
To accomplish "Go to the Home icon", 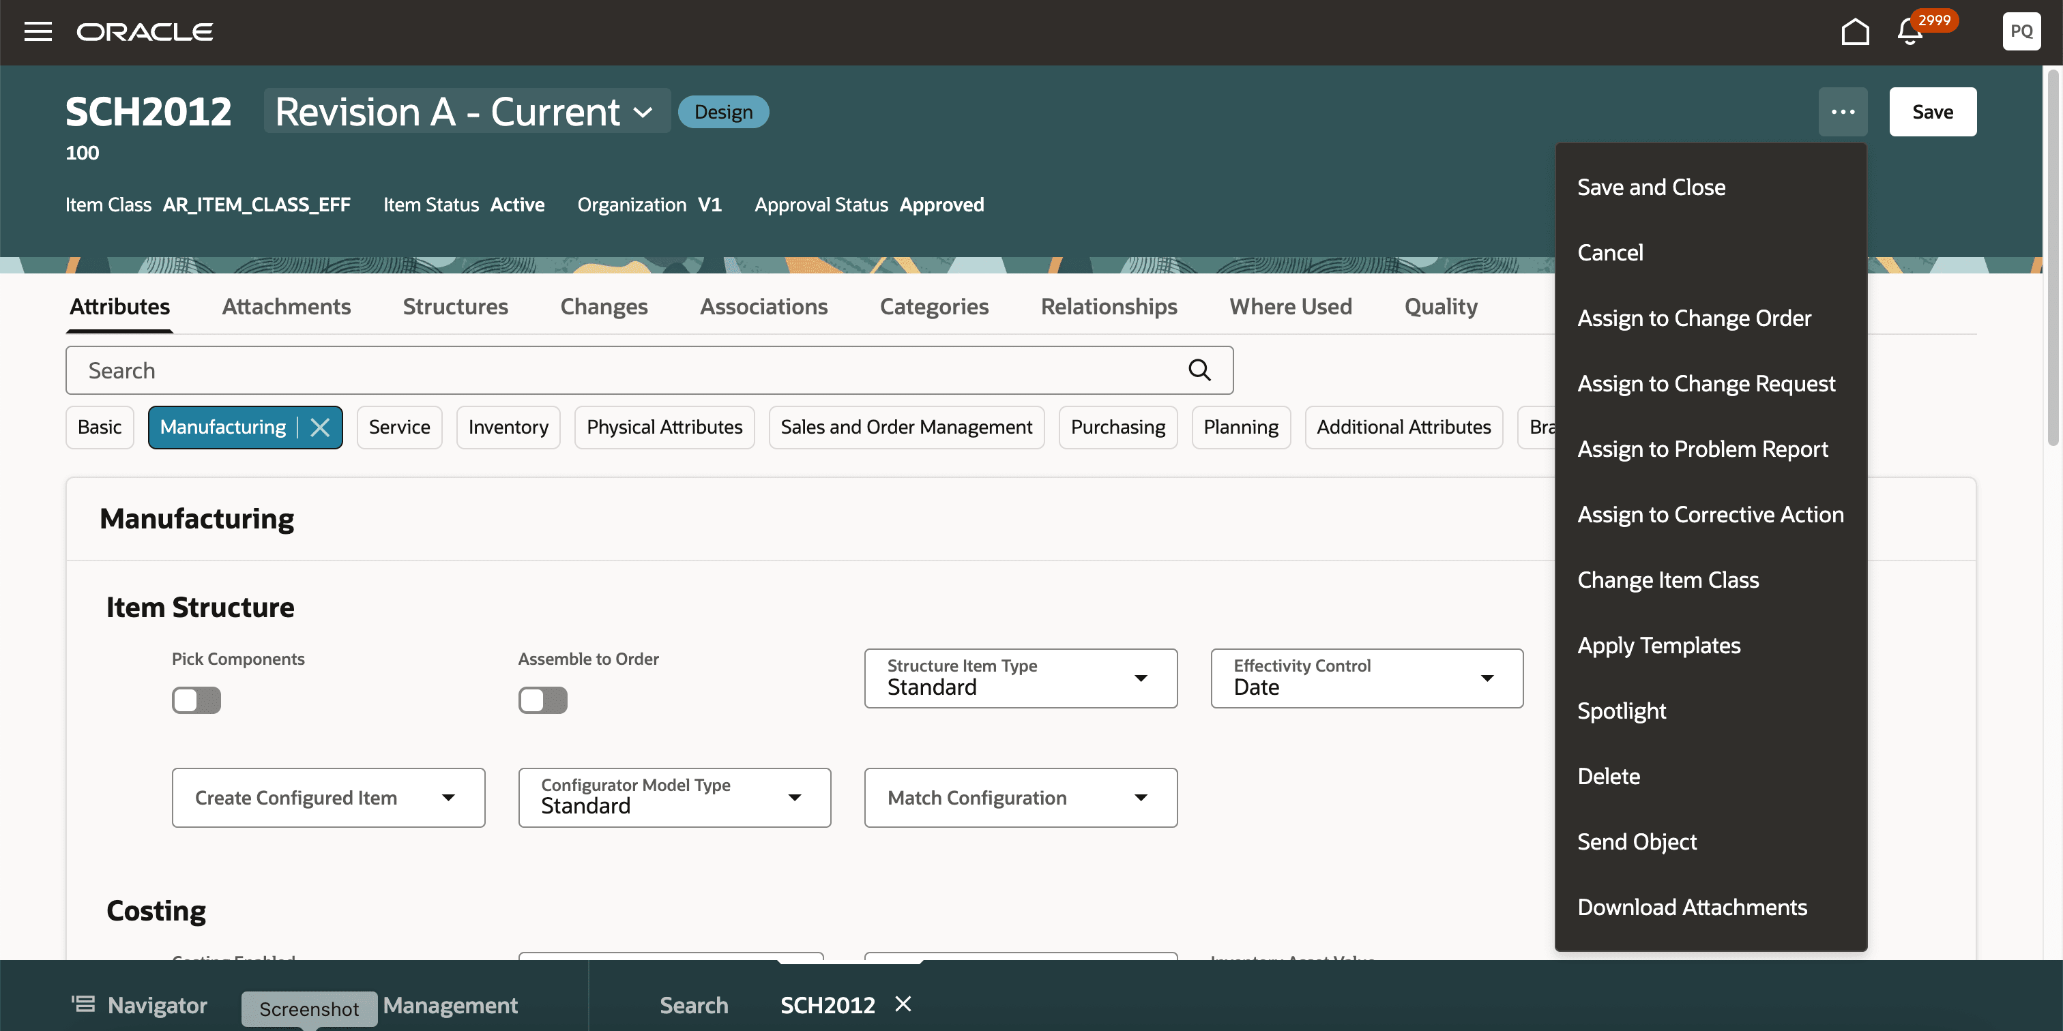I will pyautogui.click(x=1855, y=32).
